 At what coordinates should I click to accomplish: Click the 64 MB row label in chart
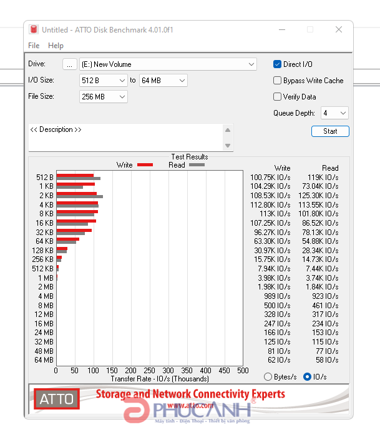click(x=44, y=360)
